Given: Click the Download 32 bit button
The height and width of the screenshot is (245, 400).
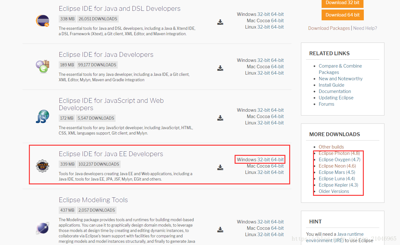Looking at the screenshot, I should coord(343,3).
